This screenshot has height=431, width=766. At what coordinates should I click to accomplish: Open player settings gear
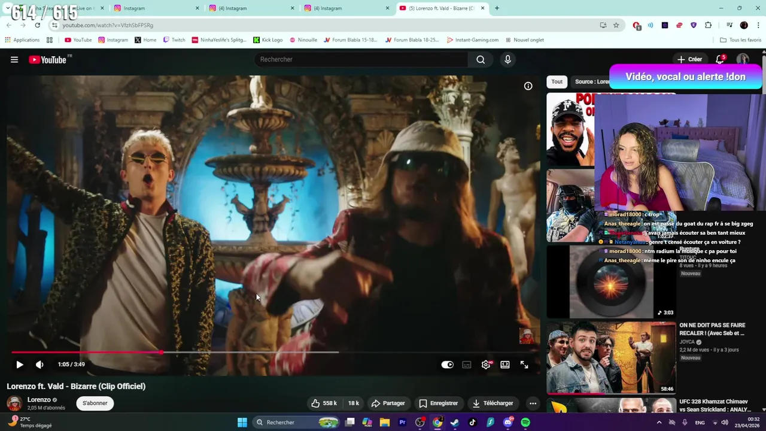click(x=486, y=364)
